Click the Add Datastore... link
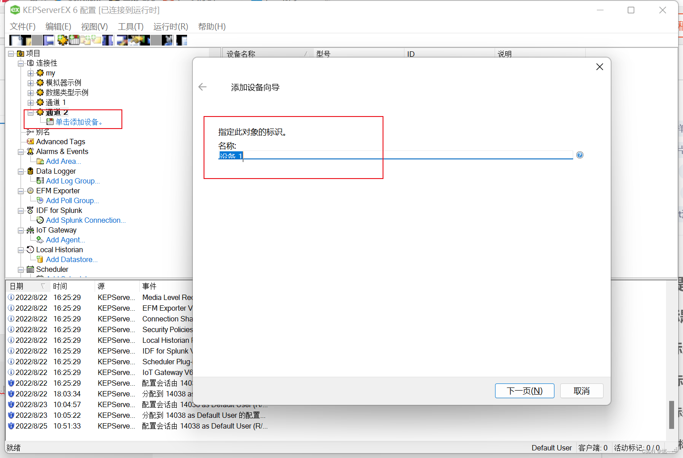 click(71, 259)
